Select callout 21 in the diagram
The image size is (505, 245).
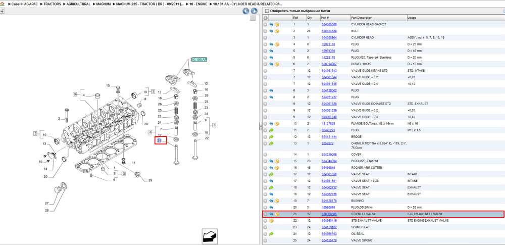[x=159, y=140]
